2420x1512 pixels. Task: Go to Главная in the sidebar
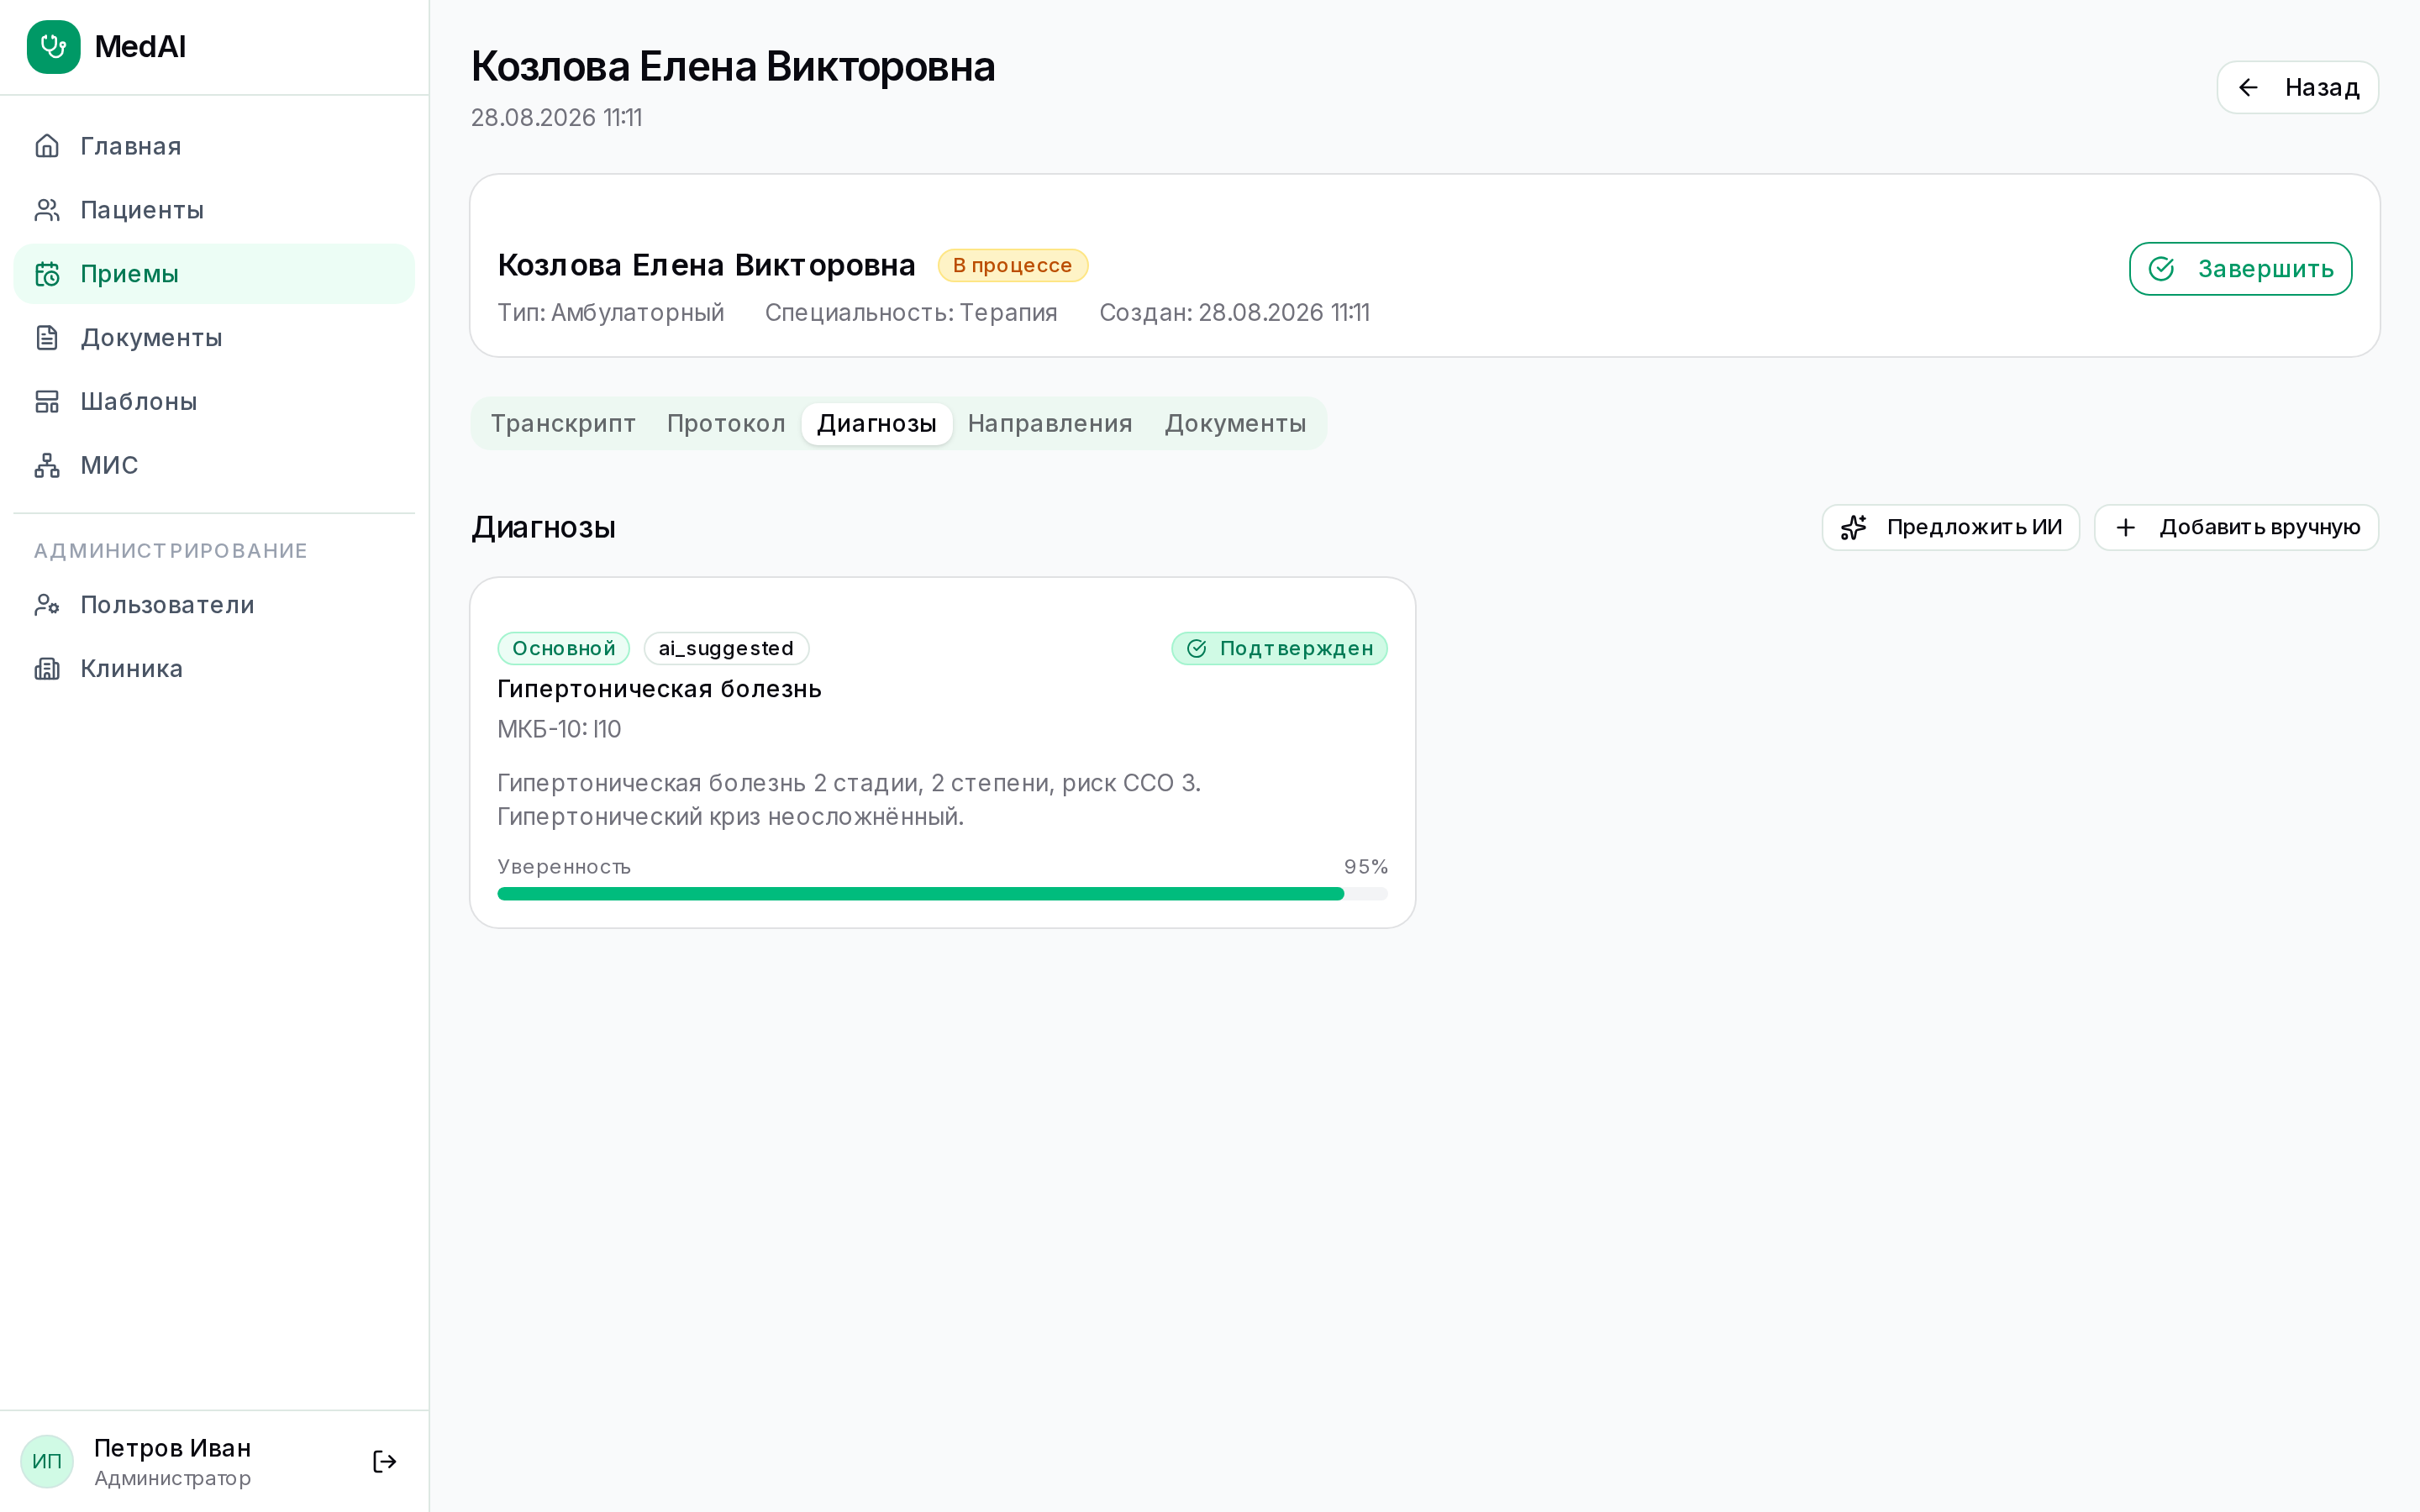[x=214, y=146]
